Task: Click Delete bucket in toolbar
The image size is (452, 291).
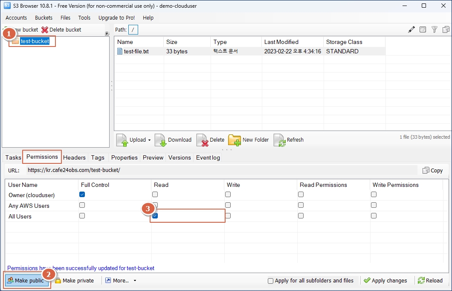Action: point(61,29)
